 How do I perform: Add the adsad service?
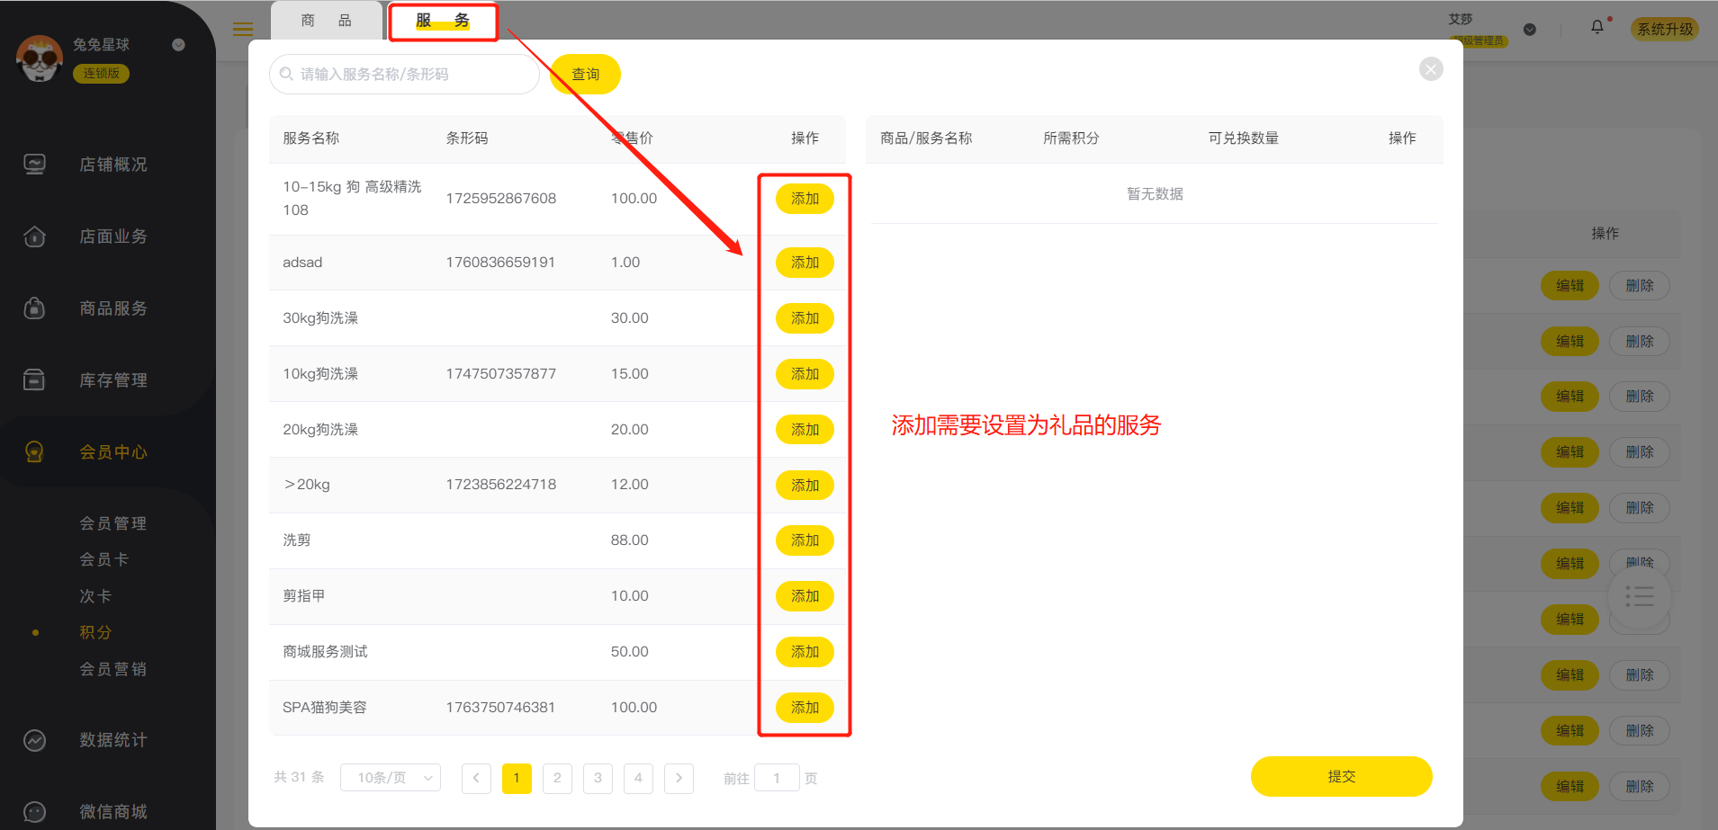(805, 263)
